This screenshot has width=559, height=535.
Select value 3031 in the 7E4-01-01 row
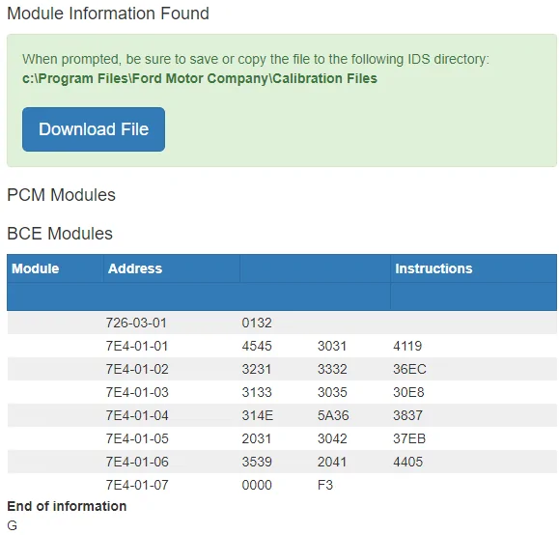(332, 346)
